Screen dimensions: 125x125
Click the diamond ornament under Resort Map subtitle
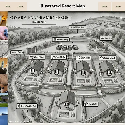pos(39,25)
